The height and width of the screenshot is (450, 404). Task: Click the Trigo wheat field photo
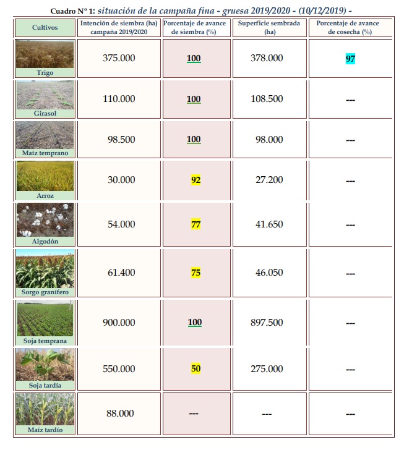[x=44, y=54]
